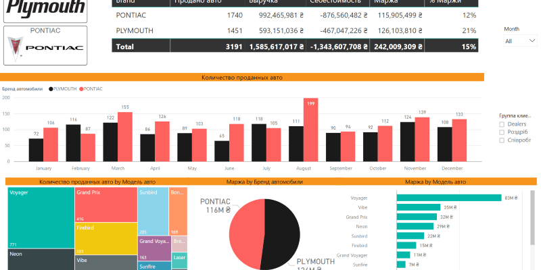Image resolution: width=541 pixels, height=270 pixels.
Task: Click the Маржа by Бренд автомобили title
Action: tap(264, 182)
